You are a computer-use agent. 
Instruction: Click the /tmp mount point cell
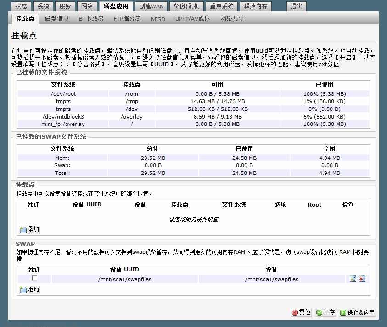pos(132,101)
